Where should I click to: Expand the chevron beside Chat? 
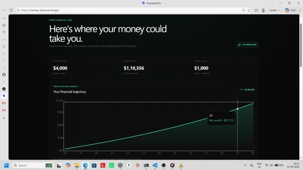point(300,10)
